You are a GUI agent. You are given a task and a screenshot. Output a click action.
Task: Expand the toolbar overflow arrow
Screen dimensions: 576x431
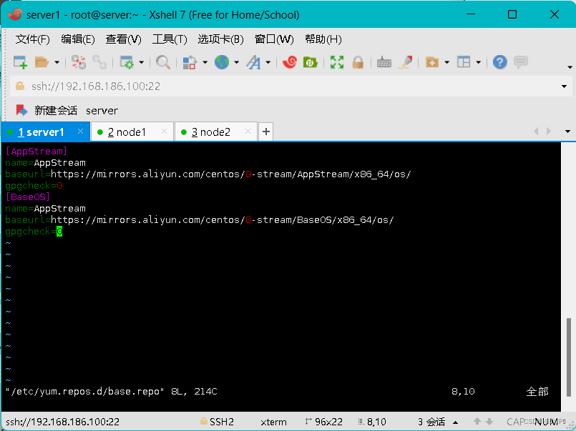pos(570,67)
